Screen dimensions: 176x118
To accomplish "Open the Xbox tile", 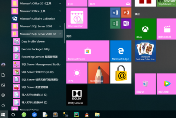I will coord(145,29).
